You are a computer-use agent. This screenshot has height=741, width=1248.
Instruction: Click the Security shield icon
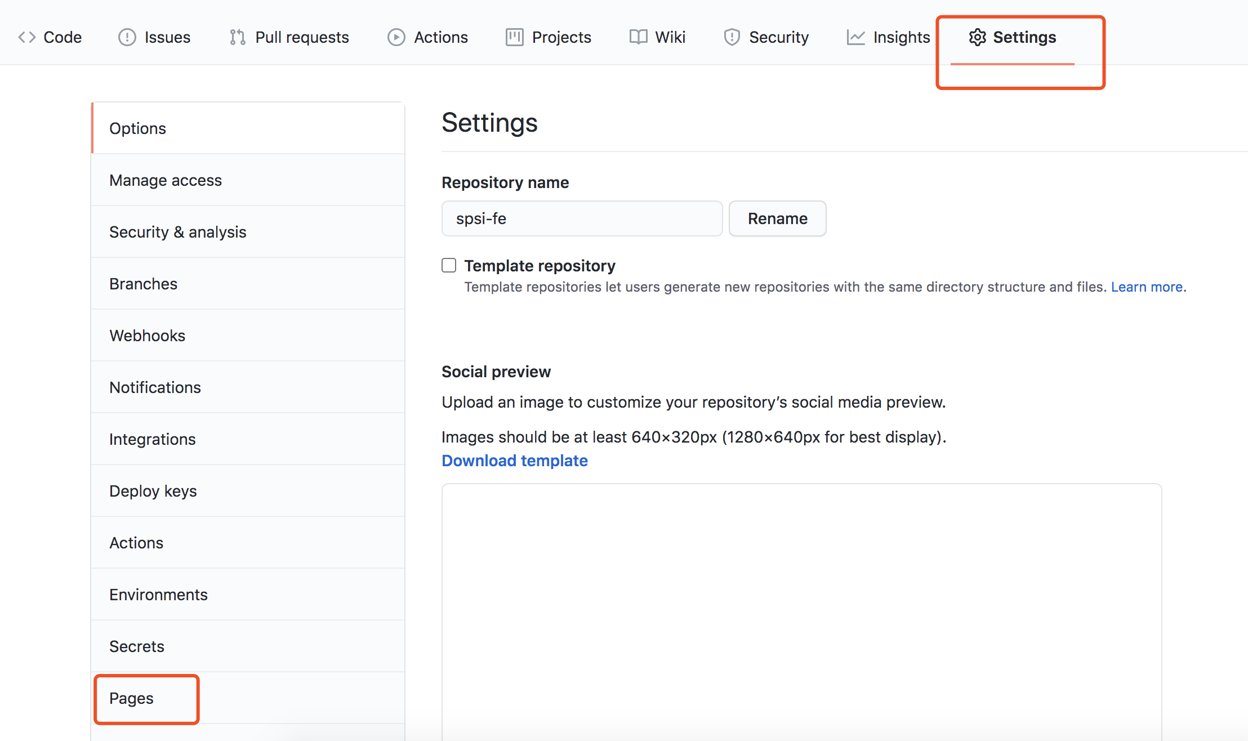click(x=732, y=37)
